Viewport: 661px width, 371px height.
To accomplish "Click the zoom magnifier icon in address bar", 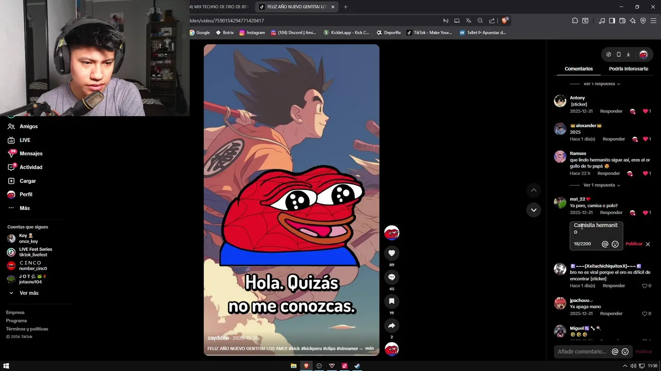I will point(480,21).
